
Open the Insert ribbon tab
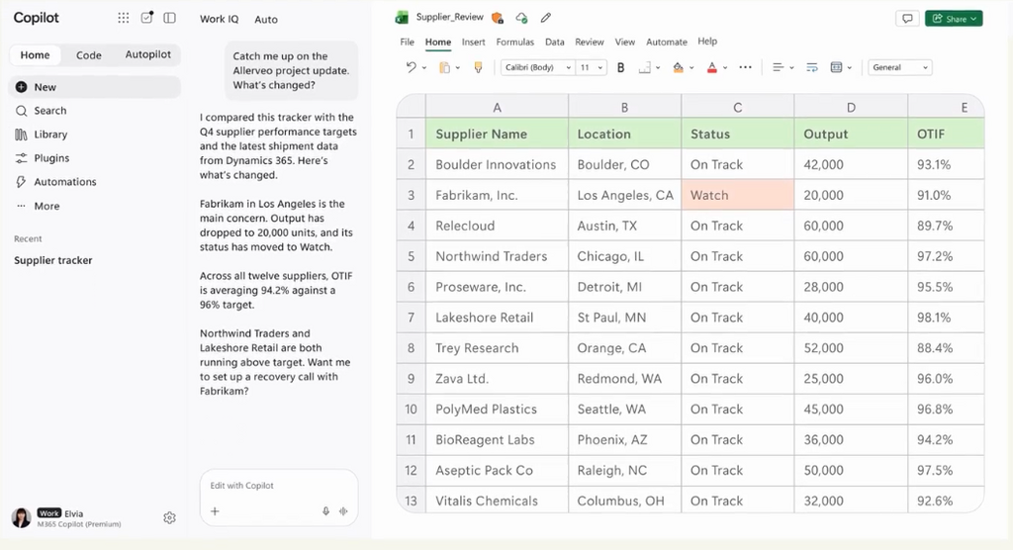473,42
